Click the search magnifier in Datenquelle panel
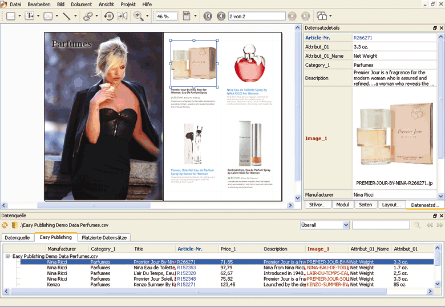This screenshot has width=445, height=307. 417,225
